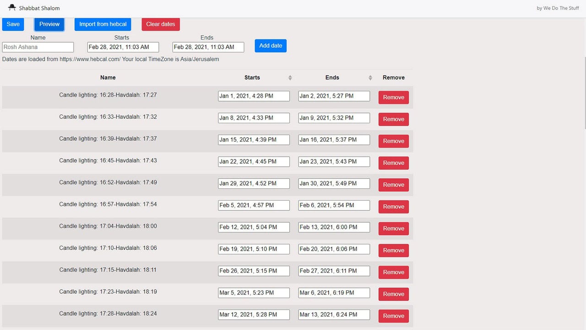
Task: Edit the top Starts datetime field
Action: click(123, 47)
